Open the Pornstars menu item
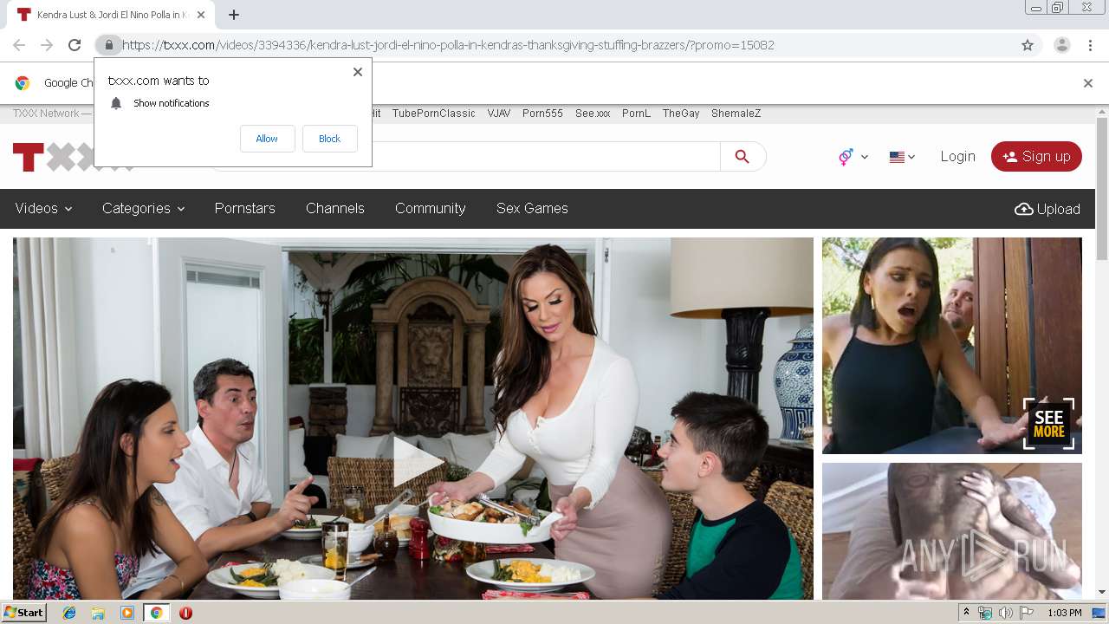Image resolution: width=1109 pixels, height=624 pixels. [x=245, y=208]
